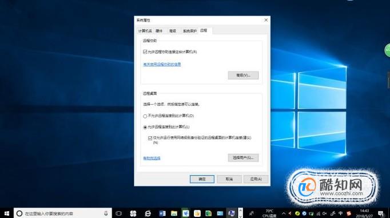Click the taskbar overflow up arrow
Screen dimensions: 390x218
(240, 211)
